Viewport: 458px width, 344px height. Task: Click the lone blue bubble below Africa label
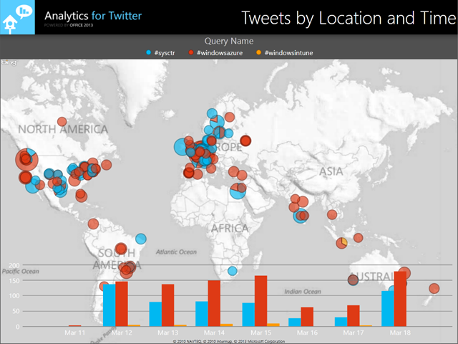click(232, 271)
